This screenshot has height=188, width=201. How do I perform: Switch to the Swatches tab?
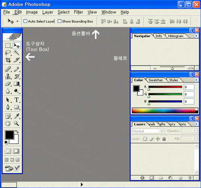tap(156, 80)
